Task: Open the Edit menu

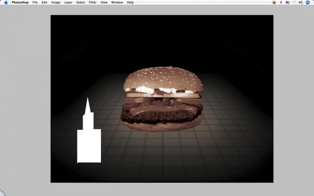Action: [x=44, y=3]
